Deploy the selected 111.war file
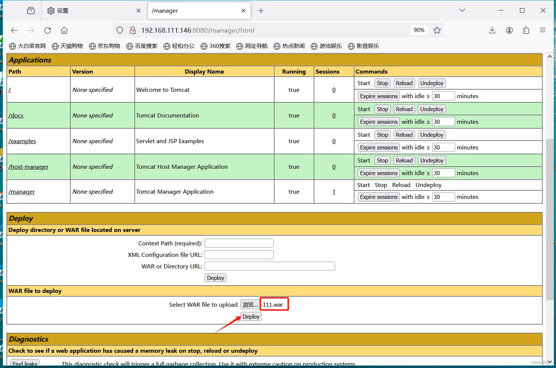Image resolution: width=556 pixels, height=368 pixels. point(251,317)
